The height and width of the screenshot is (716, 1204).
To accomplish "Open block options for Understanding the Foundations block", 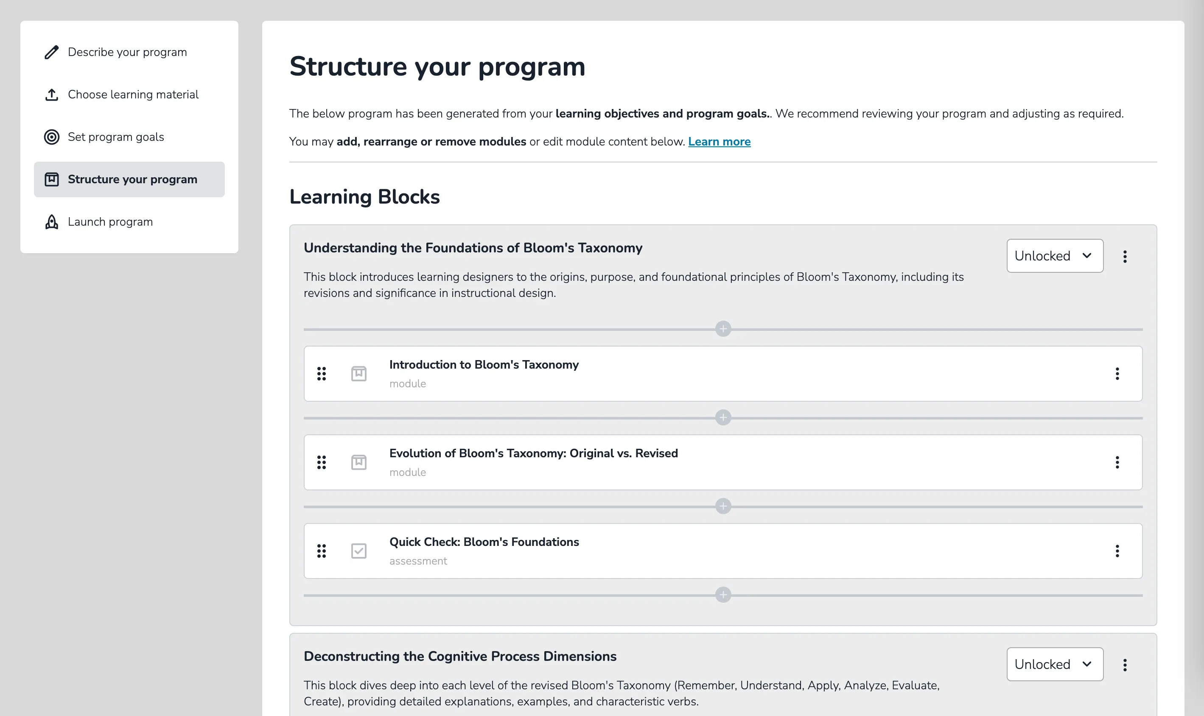I will click(x=1125, y=256).
